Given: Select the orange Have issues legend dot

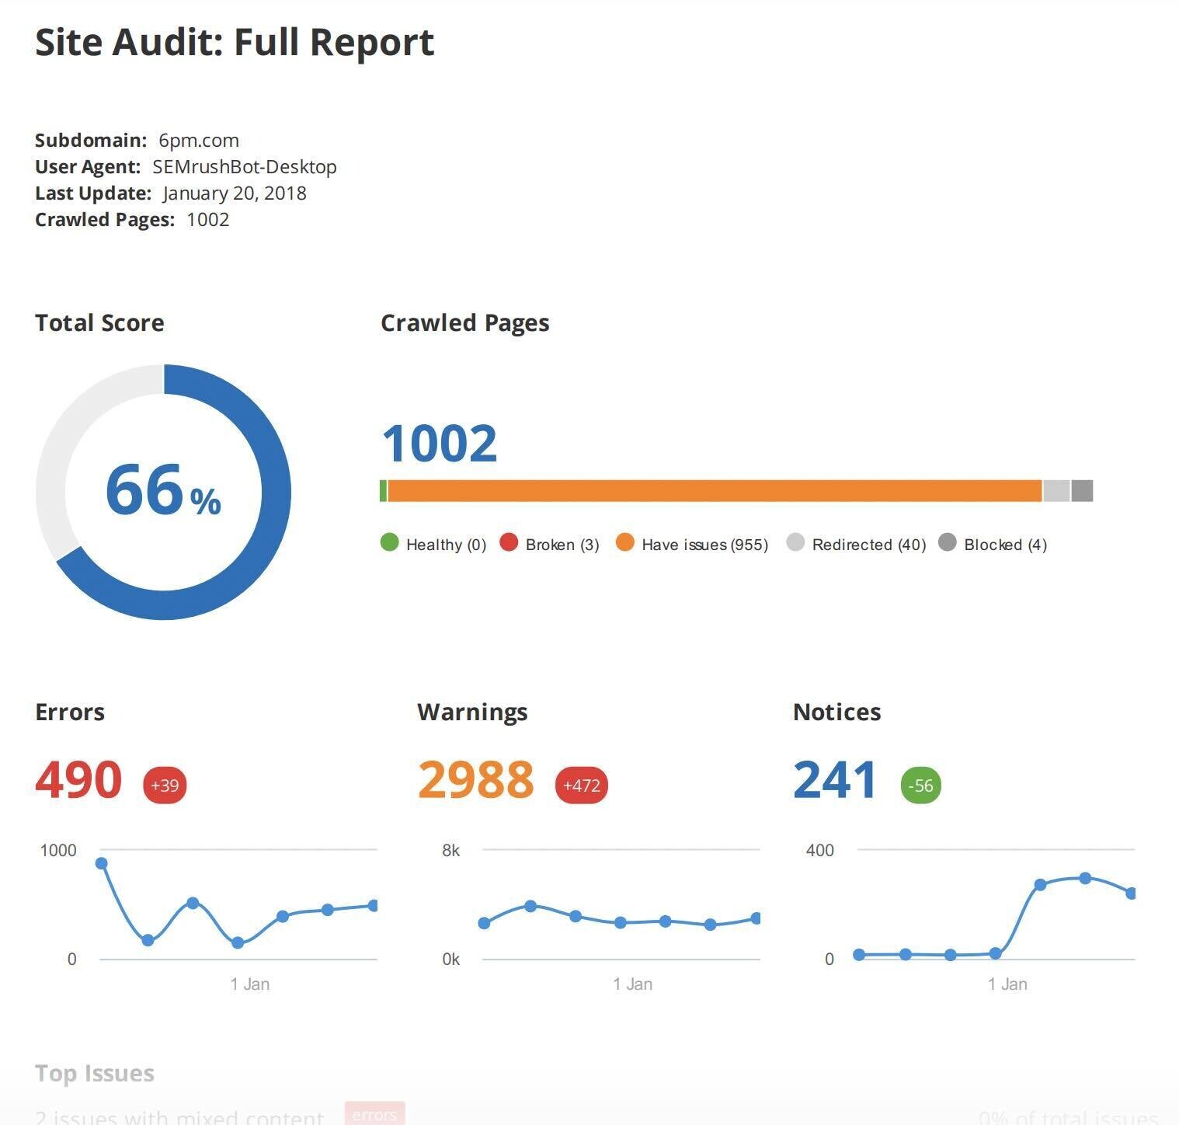Looking at the screenshot, I should click(x=624, y=543).
